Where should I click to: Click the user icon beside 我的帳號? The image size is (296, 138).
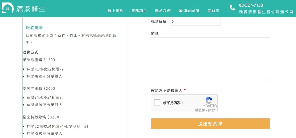click(181, 11)
